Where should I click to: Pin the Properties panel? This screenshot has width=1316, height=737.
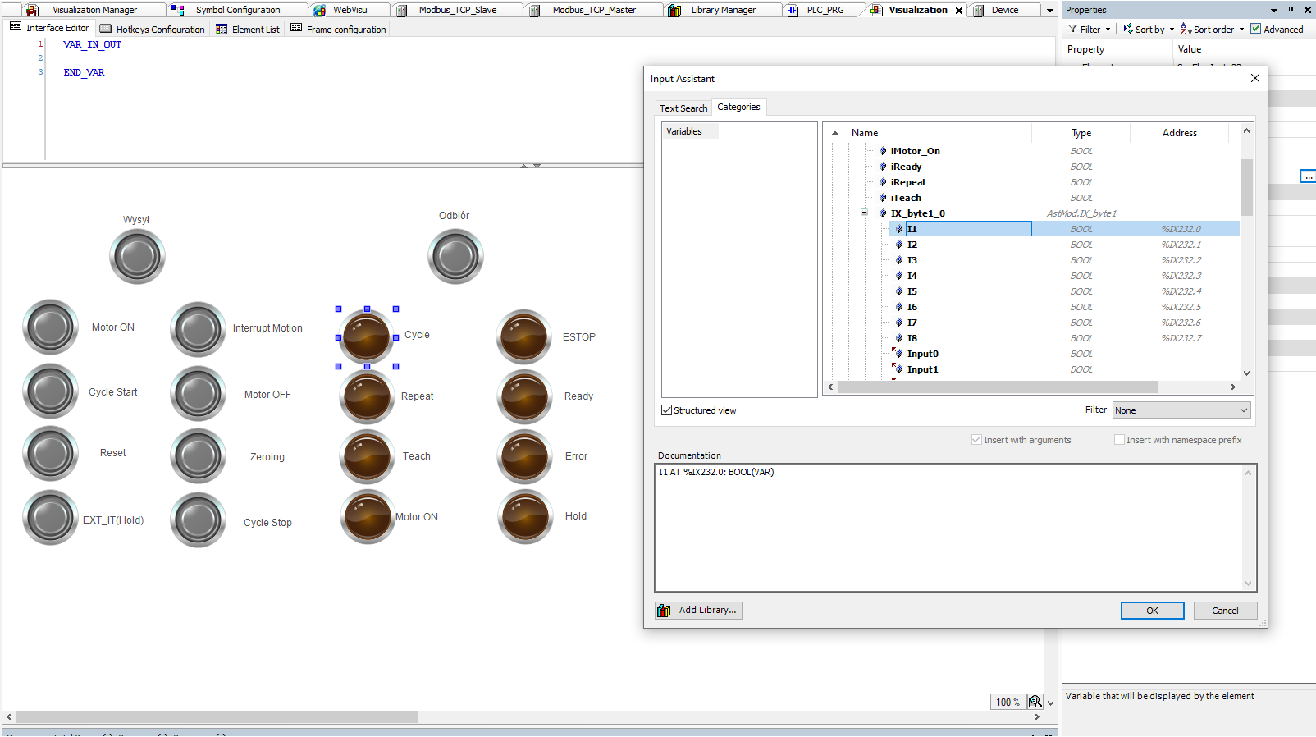pos(1291,10)
